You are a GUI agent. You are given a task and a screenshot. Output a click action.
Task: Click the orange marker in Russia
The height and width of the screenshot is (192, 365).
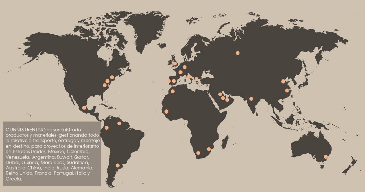pos(238,53)
